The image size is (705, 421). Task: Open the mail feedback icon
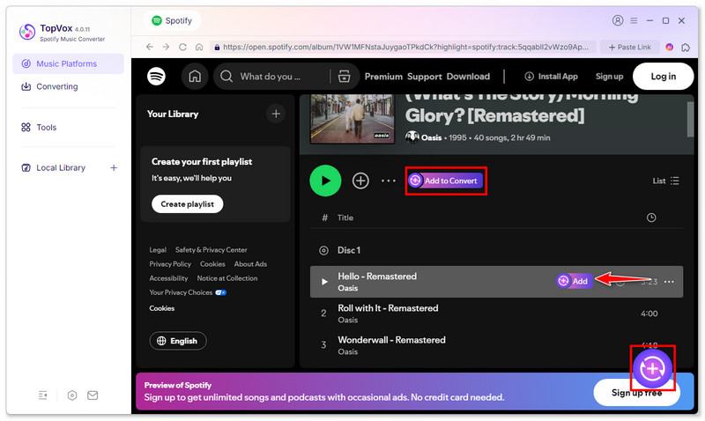coord(93,395)
